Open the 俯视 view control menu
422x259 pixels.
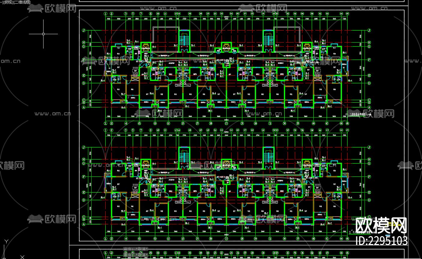click(8, 2)
